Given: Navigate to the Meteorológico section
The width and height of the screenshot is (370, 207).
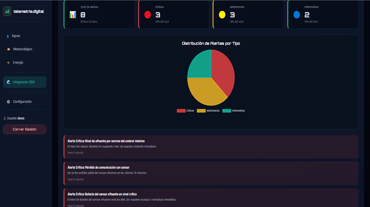Looking at the screenshot, I should pyautogui.click(x=23, y=49).
